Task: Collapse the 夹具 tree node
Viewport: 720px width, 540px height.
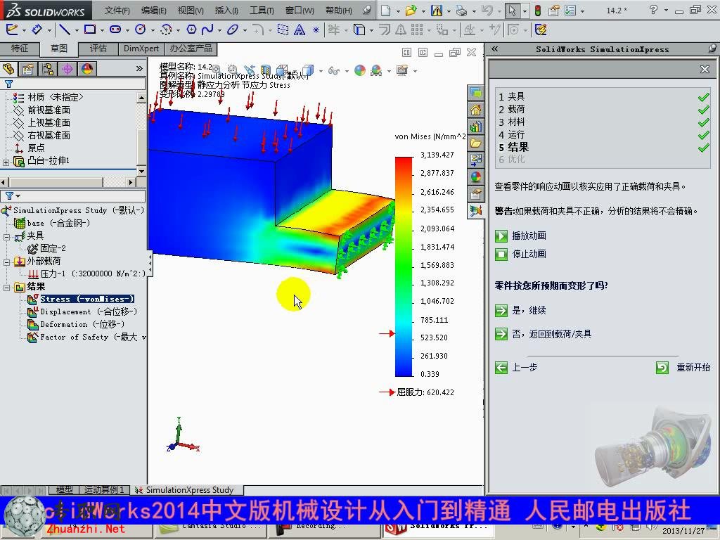Action: [x=6, y=237]
